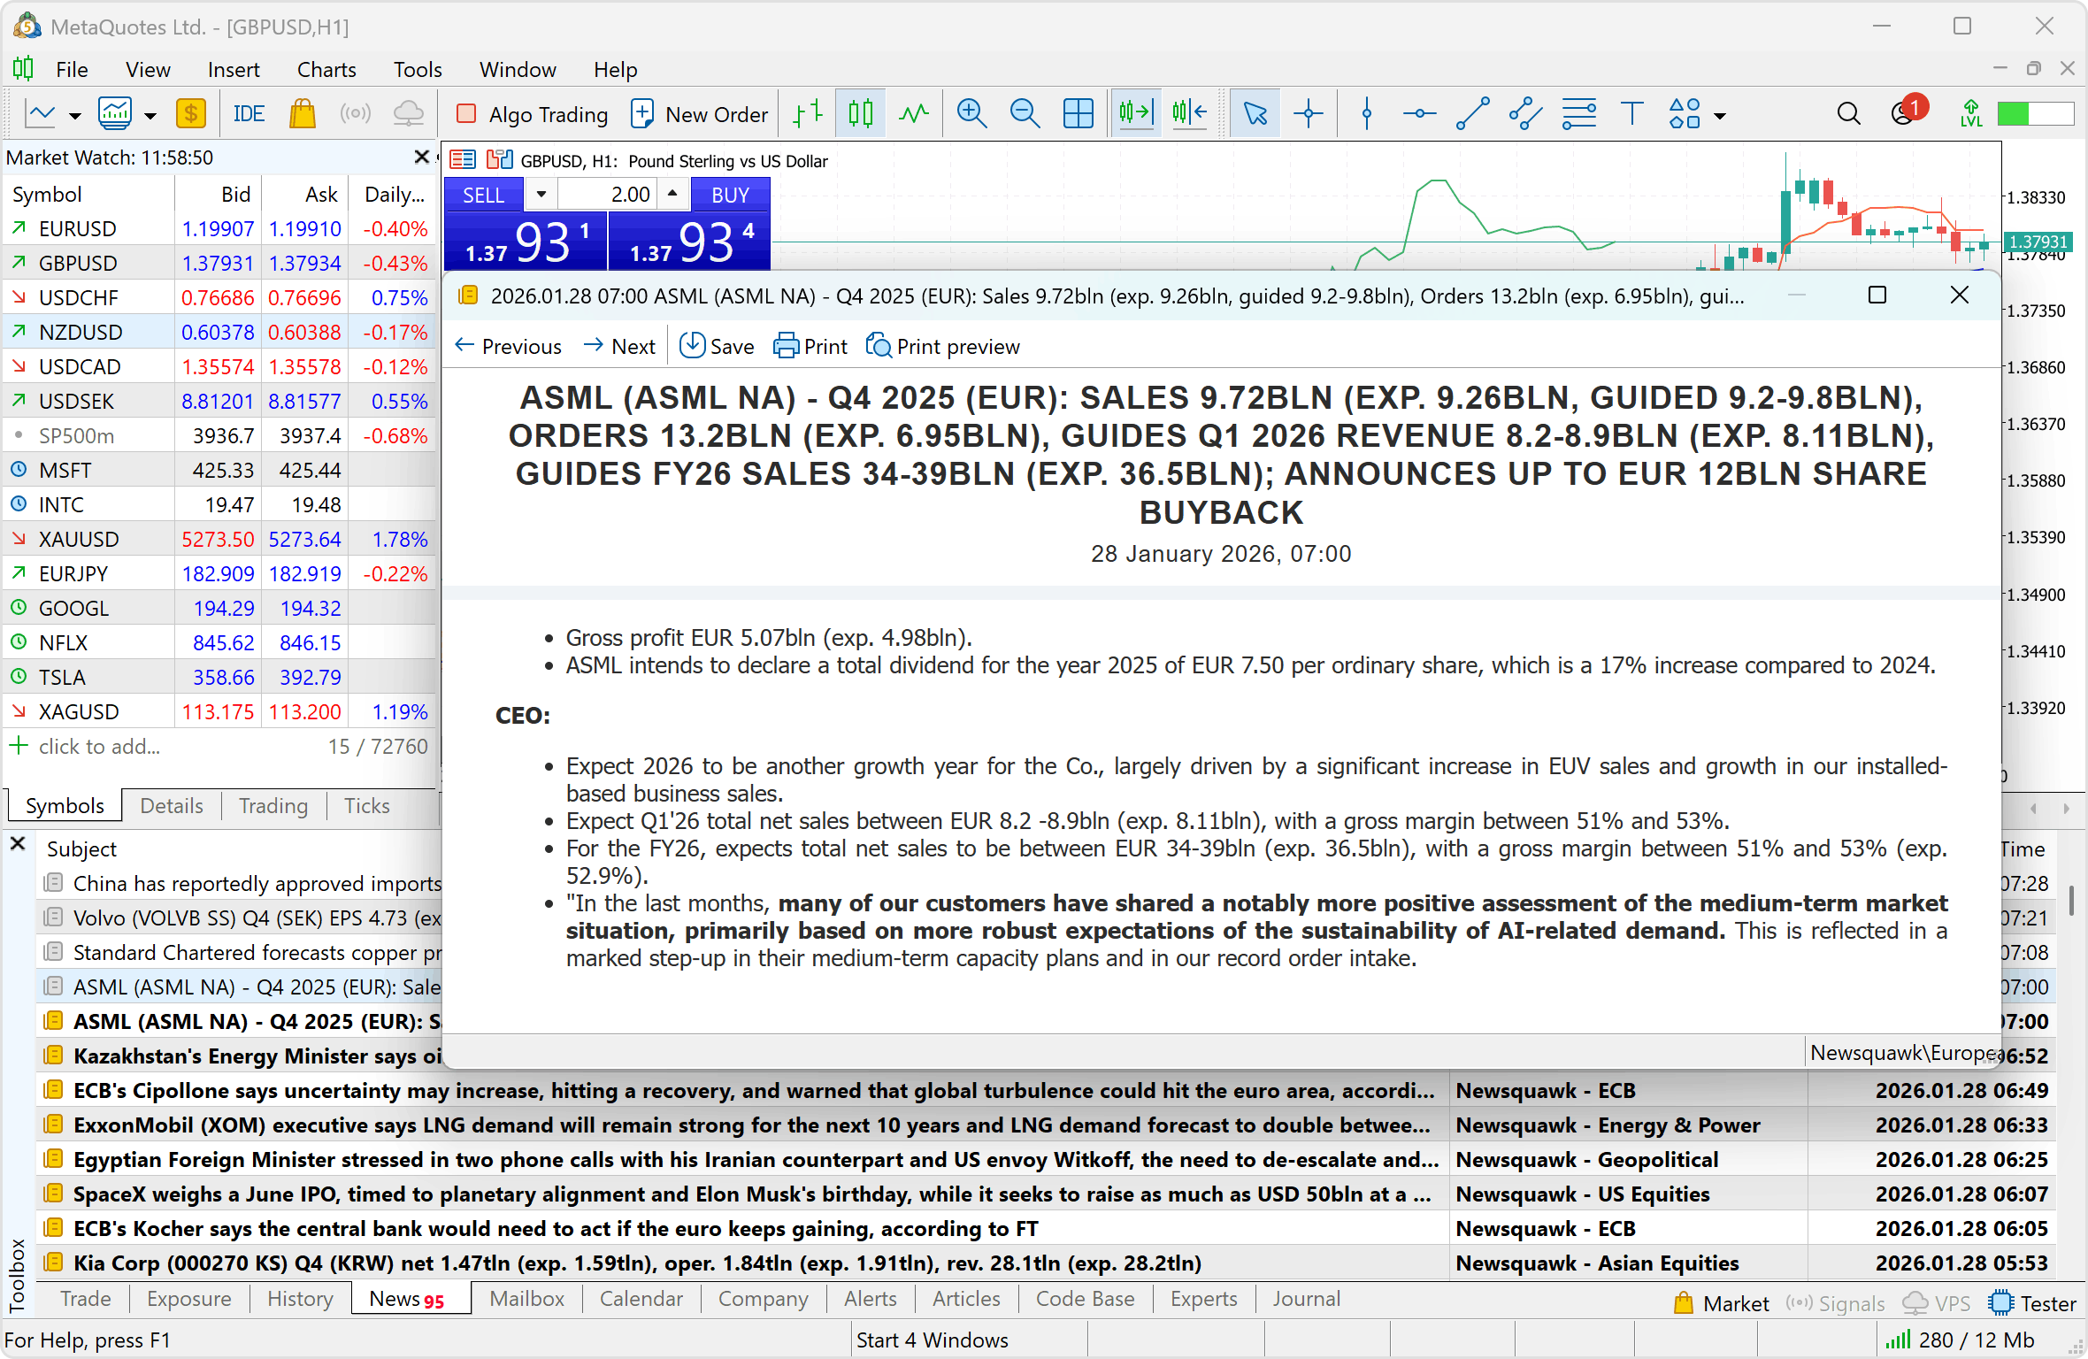Screen dimensions: 2088x1359
Task: Switch chart to candlestick mode
Action: click(x=860, y=114)
